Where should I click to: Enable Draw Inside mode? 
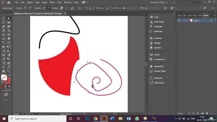point(9,90)
